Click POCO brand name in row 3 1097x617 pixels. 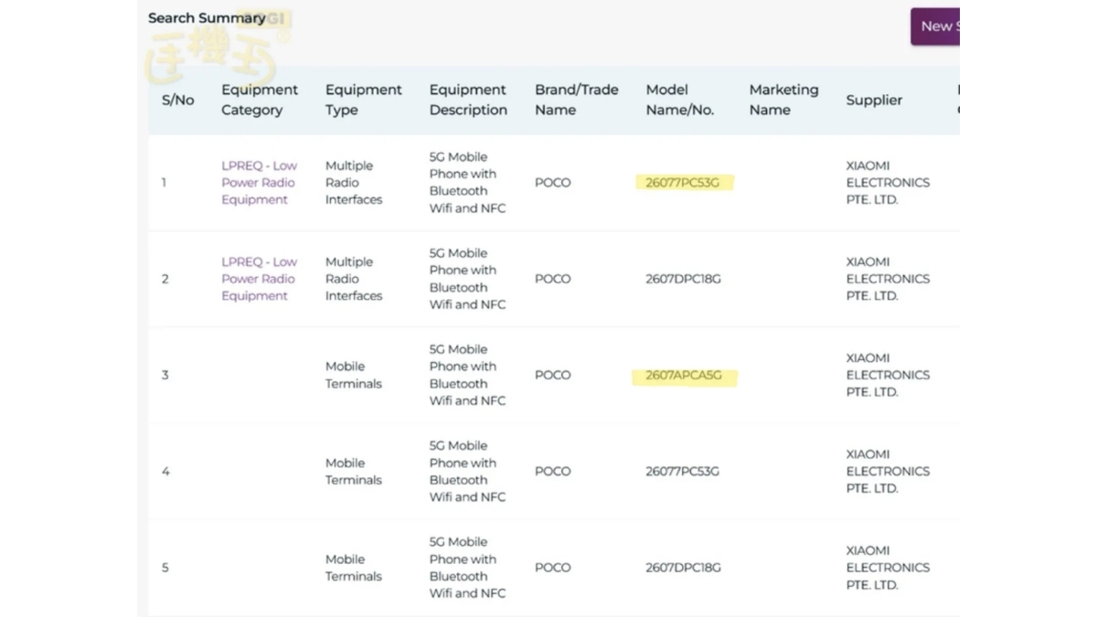tap(552, 375)
